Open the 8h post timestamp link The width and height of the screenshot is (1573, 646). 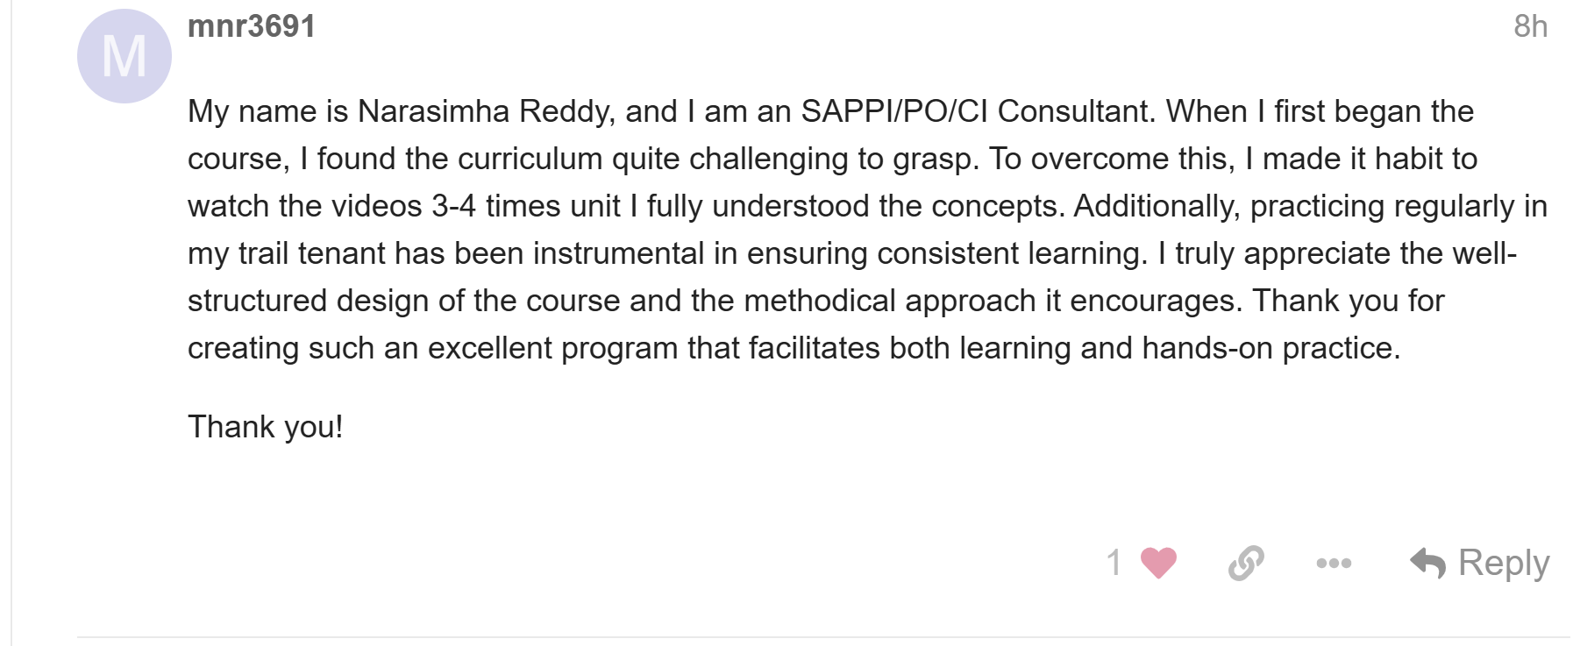[1530, 26]
